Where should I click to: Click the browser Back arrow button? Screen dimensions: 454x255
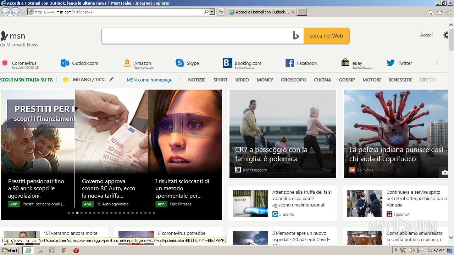coord(5,12)
